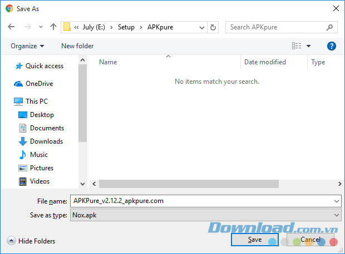
Task: Click the Chrome icon in title bar
Action: (x=9, y=8)
